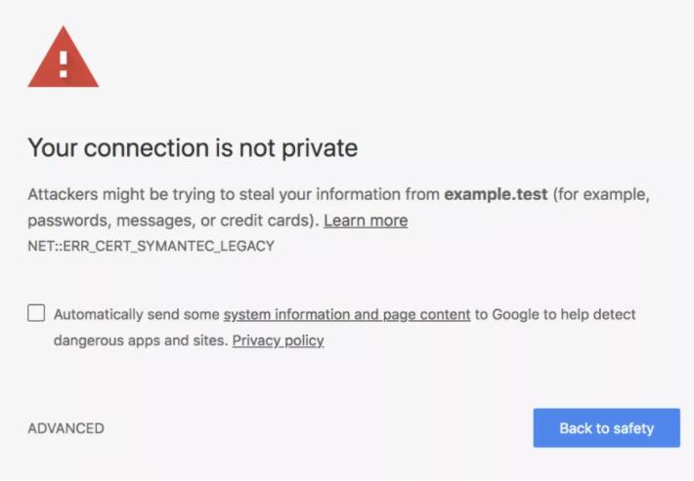Select the bold example.test domain name
This screenshot has width=694, height=481.
pos(496,194)
